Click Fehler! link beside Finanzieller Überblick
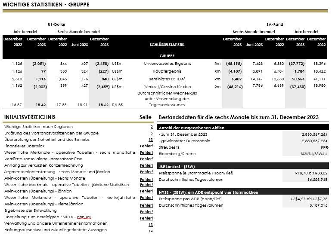The width and height of the screenshot is (332, 235). tap(146, 146)
